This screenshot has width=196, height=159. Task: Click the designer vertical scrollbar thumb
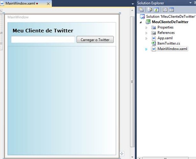[132, 82]
